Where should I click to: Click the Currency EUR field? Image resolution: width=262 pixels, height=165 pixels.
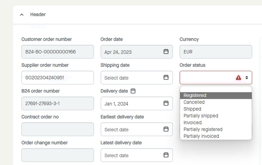tap(215, 52)
